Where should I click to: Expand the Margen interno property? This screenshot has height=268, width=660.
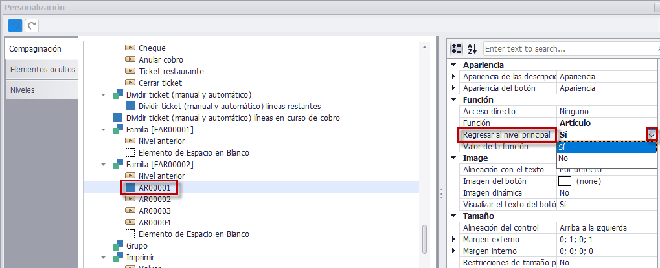[x=453, y=251]
